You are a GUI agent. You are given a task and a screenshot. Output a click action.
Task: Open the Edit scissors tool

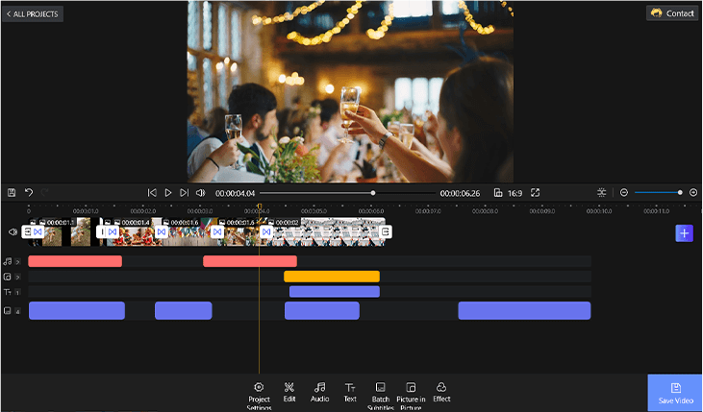(289, 392)
